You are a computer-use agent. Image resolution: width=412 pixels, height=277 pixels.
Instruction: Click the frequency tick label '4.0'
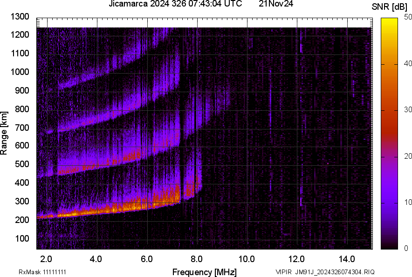coord(96,259)
